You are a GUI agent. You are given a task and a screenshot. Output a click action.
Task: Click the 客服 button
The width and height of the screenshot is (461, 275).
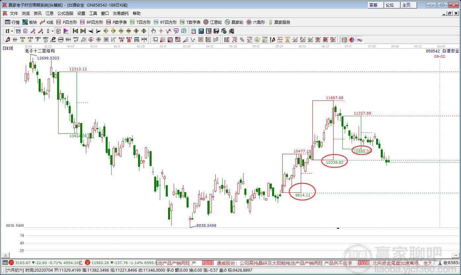[x=376, y=5]
